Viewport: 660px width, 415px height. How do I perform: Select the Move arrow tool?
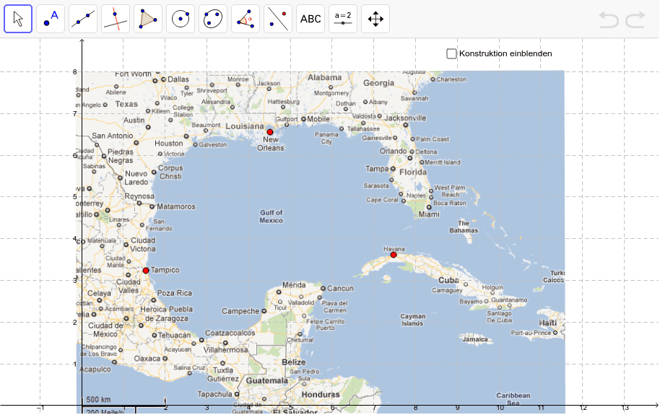[18, 19]
